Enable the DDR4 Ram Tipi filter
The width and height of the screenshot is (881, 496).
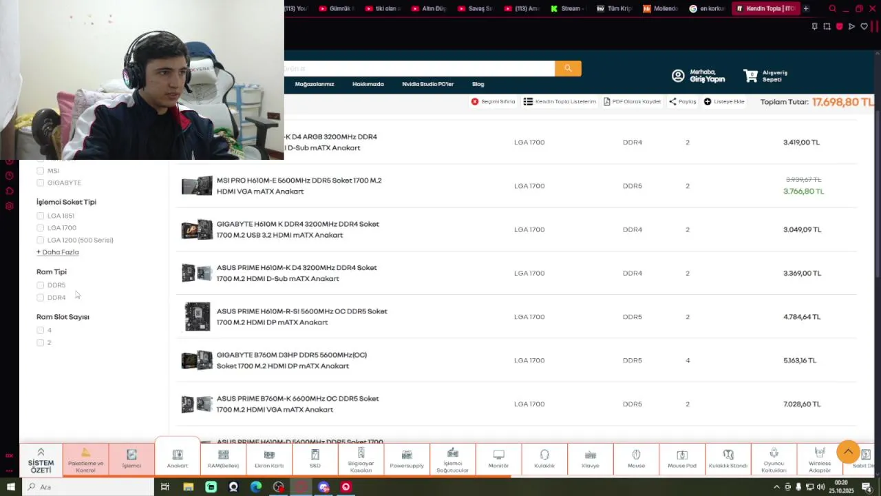[40, 298]
